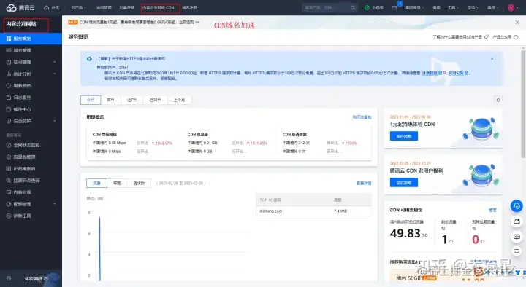Select 对象存储 in top navigation

[x=127, y=7]
